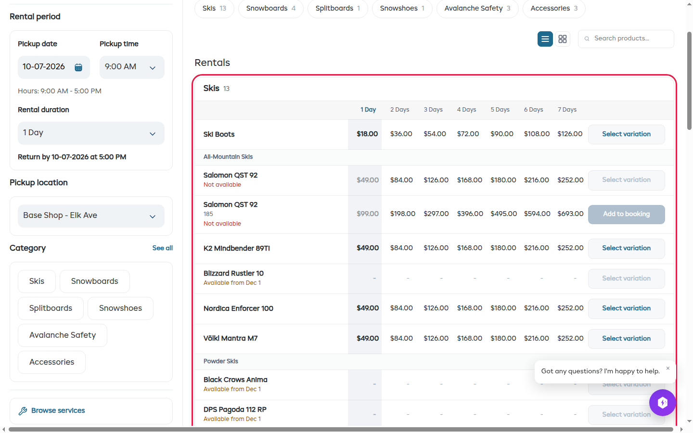Click the horizontal page scrollbar

[341, 429]
